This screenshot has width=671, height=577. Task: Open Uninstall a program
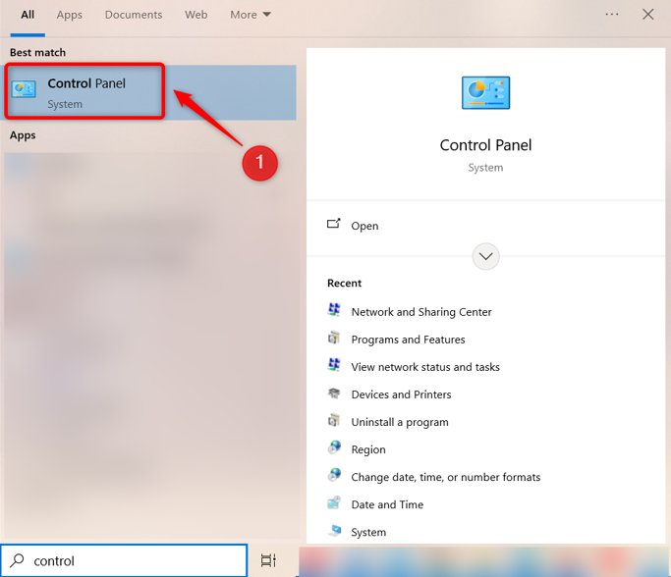[400, 422]
